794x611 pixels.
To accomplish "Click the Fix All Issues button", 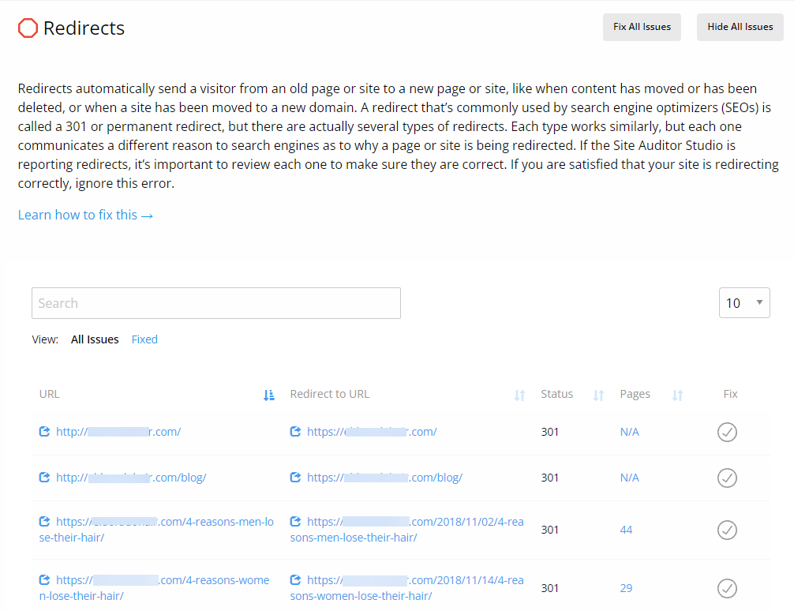I will point(642,27).
